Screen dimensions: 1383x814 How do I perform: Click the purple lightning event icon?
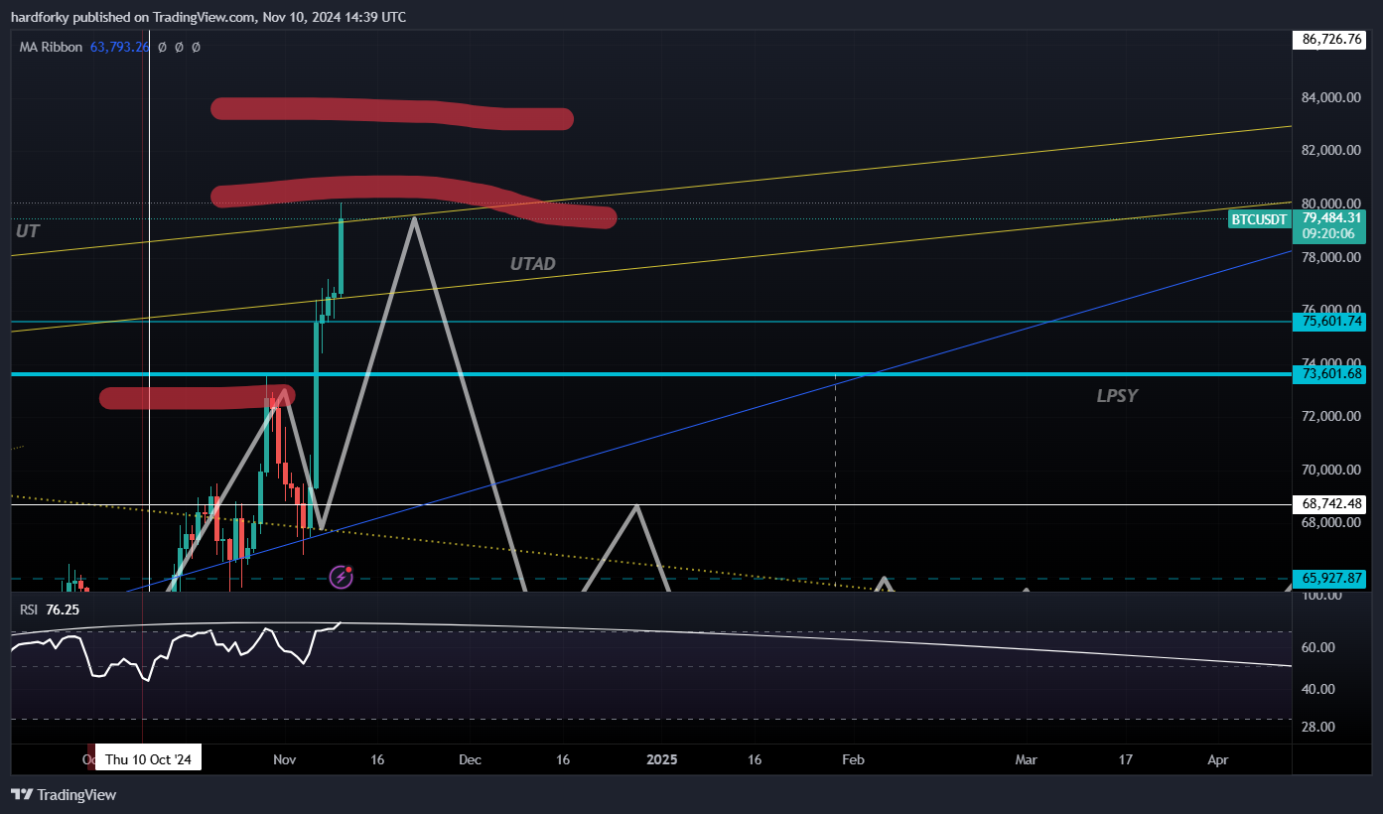342,577
